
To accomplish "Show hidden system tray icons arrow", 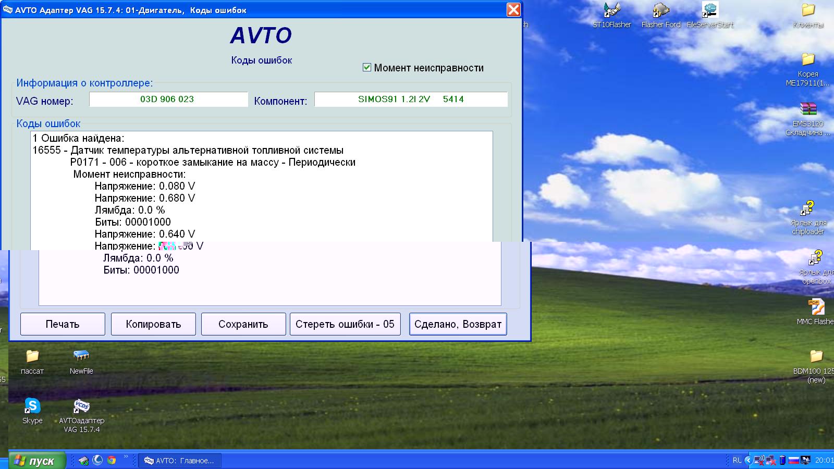I will pyautogui.click(x=749, y=460).
